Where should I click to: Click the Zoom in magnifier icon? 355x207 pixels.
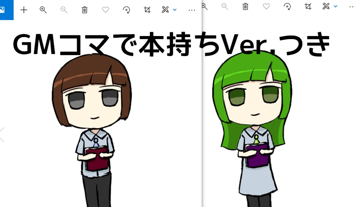click(43, 10)
